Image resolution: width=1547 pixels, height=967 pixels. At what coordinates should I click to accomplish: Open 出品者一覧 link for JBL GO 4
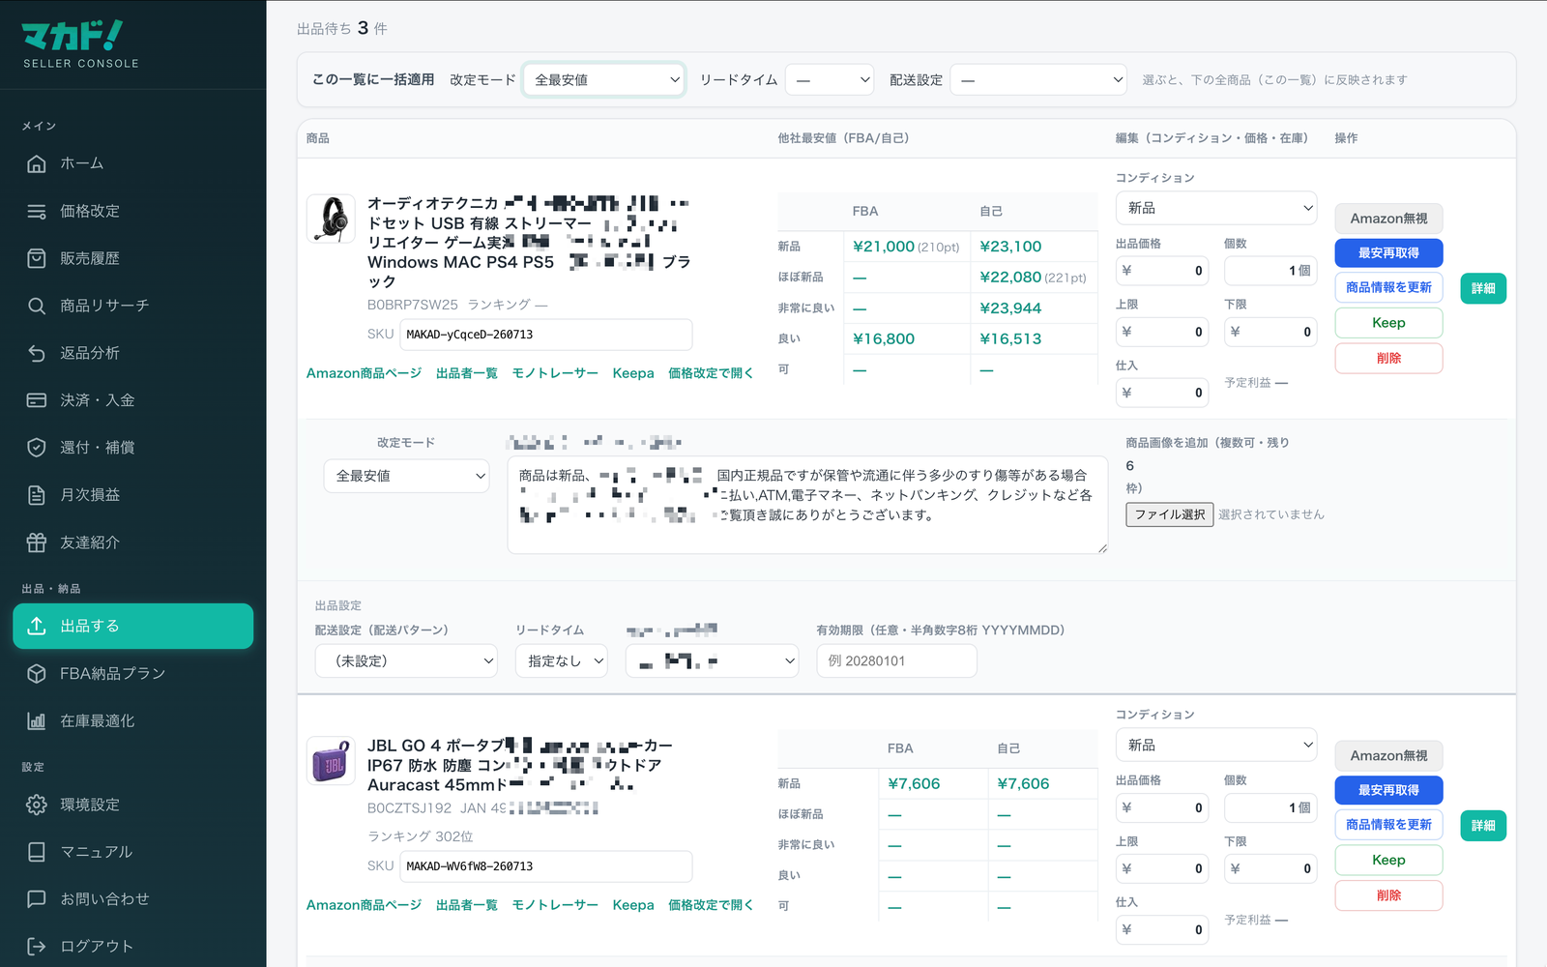pyautogui.click(x=467, y=905)
